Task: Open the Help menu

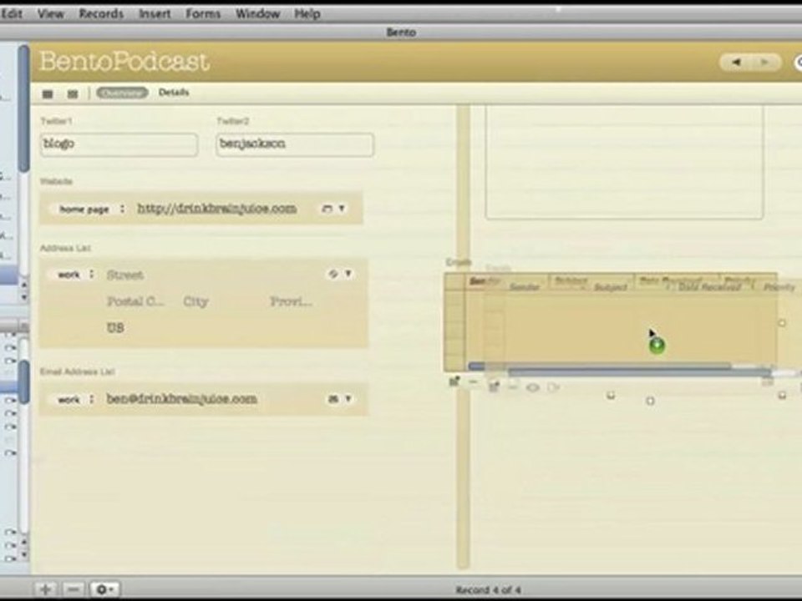Action: point(307,14)
